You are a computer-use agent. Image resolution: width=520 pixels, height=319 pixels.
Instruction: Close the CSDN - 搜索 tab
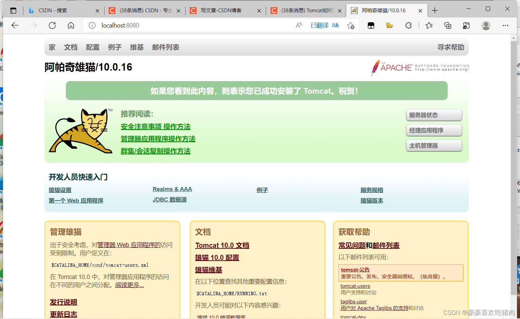click(x=97, y=11)
